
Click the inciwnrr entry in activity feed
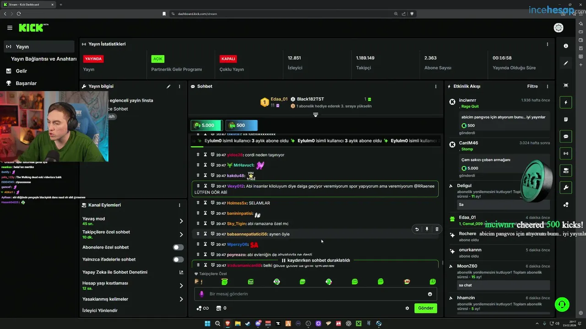pos(468,101)
